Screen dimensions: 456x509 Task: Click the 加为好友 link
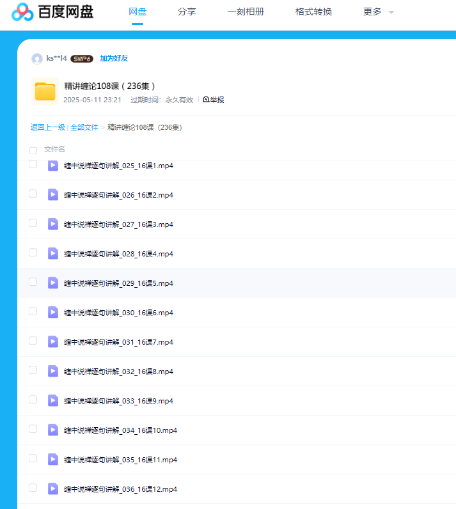pyautogui.click(x=114, y=58)
